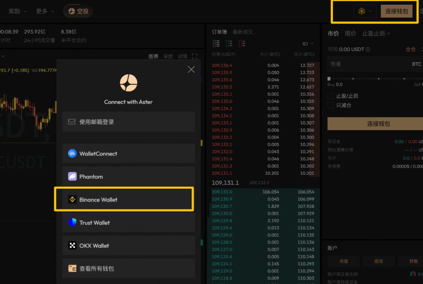The image size is (423, 284).
Task: Expand the 0.1 price grouping dropdown
Action: coord(308,44)
